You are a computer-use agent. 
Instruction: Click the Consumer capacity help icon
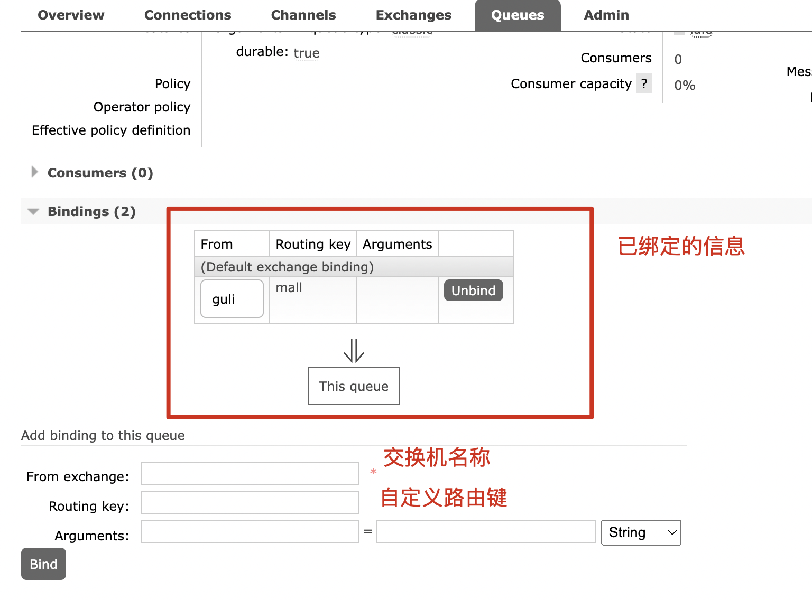pyautogui.click(x=644, y=83)
